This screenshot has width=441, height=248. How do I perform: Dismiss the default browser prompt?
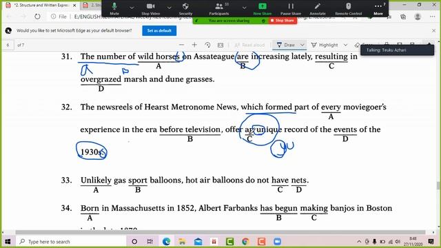(433, 30)
